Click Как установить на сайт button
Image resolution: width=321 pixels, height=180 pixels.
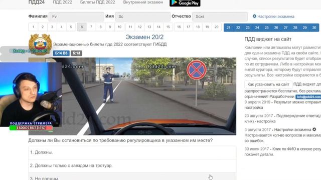point(268,84)
